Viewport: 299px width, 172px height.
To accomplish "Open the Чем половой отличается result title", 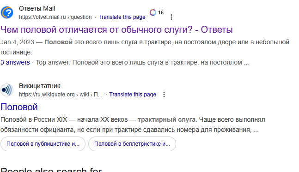I will [116, 30].
